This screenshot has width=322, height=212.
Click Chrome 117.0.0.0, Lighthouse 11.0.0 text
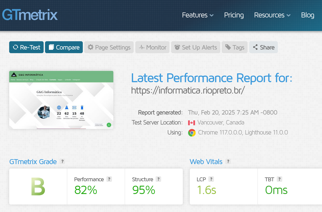coord(243,132)
